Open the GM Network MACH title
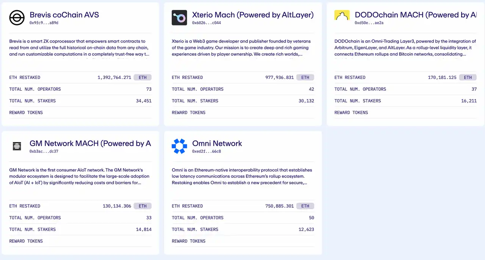 tap(90, 143)
